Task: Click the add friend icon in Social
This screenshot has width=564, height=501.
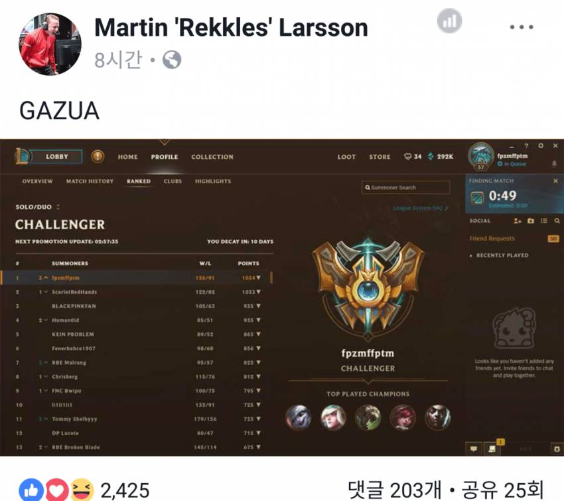Action: coord(518,221)
